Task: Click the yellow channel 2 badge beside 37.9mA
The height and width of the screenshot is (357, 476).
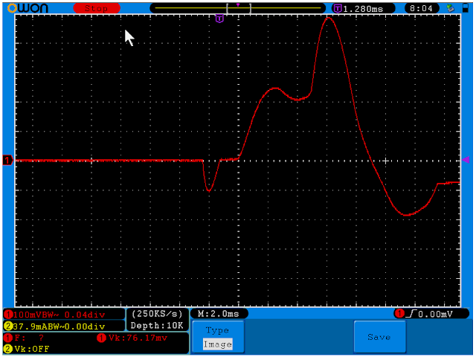Action: (x=8, y=327)
